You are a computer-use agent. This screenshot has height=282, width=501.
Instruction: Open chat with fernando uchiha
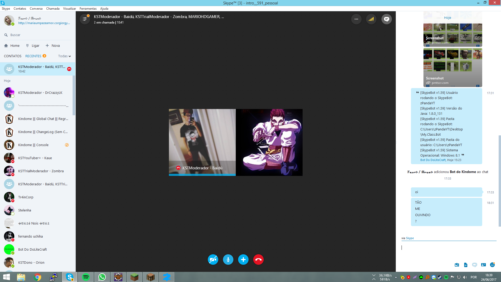point(36,236)
